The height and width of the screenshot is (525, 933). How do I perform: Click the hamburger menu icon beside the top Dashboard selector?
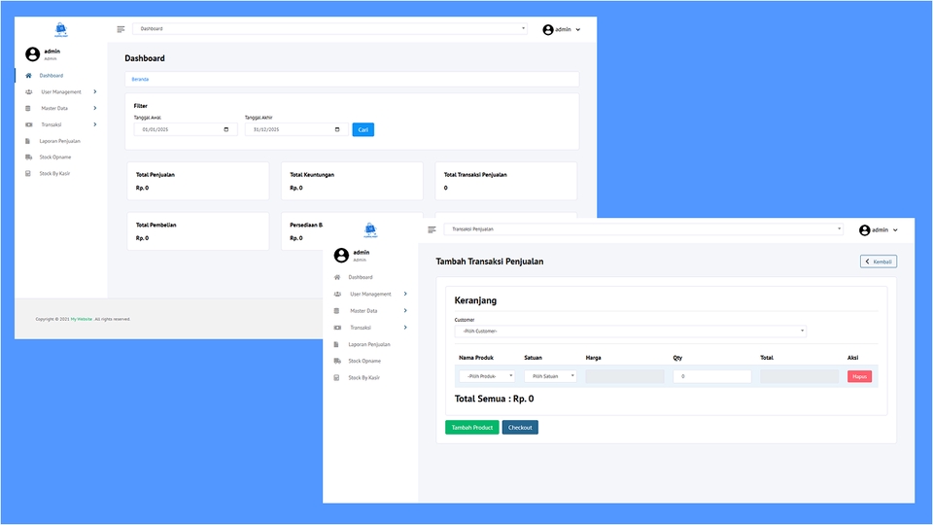[x=121, y=29]
